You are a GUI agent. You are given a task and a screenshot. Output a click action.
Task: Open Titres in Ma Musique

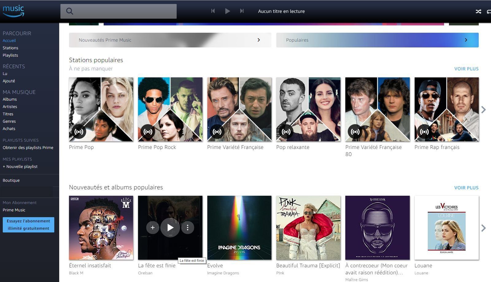tap(8, 114)
